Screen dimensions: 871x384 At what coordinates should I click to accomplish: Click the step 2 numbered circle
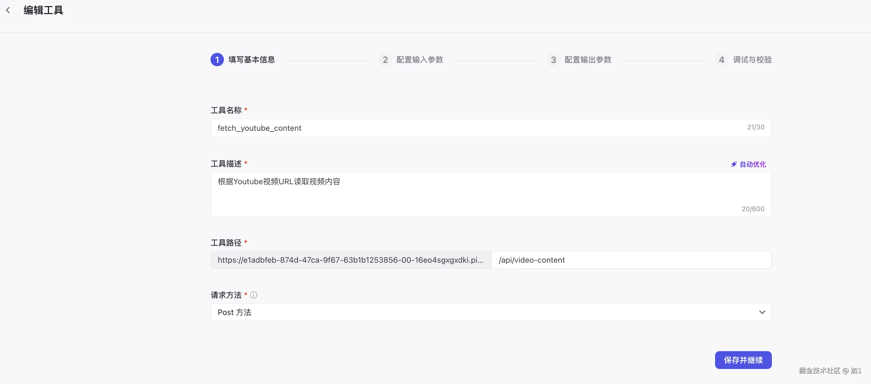point(385,60)
